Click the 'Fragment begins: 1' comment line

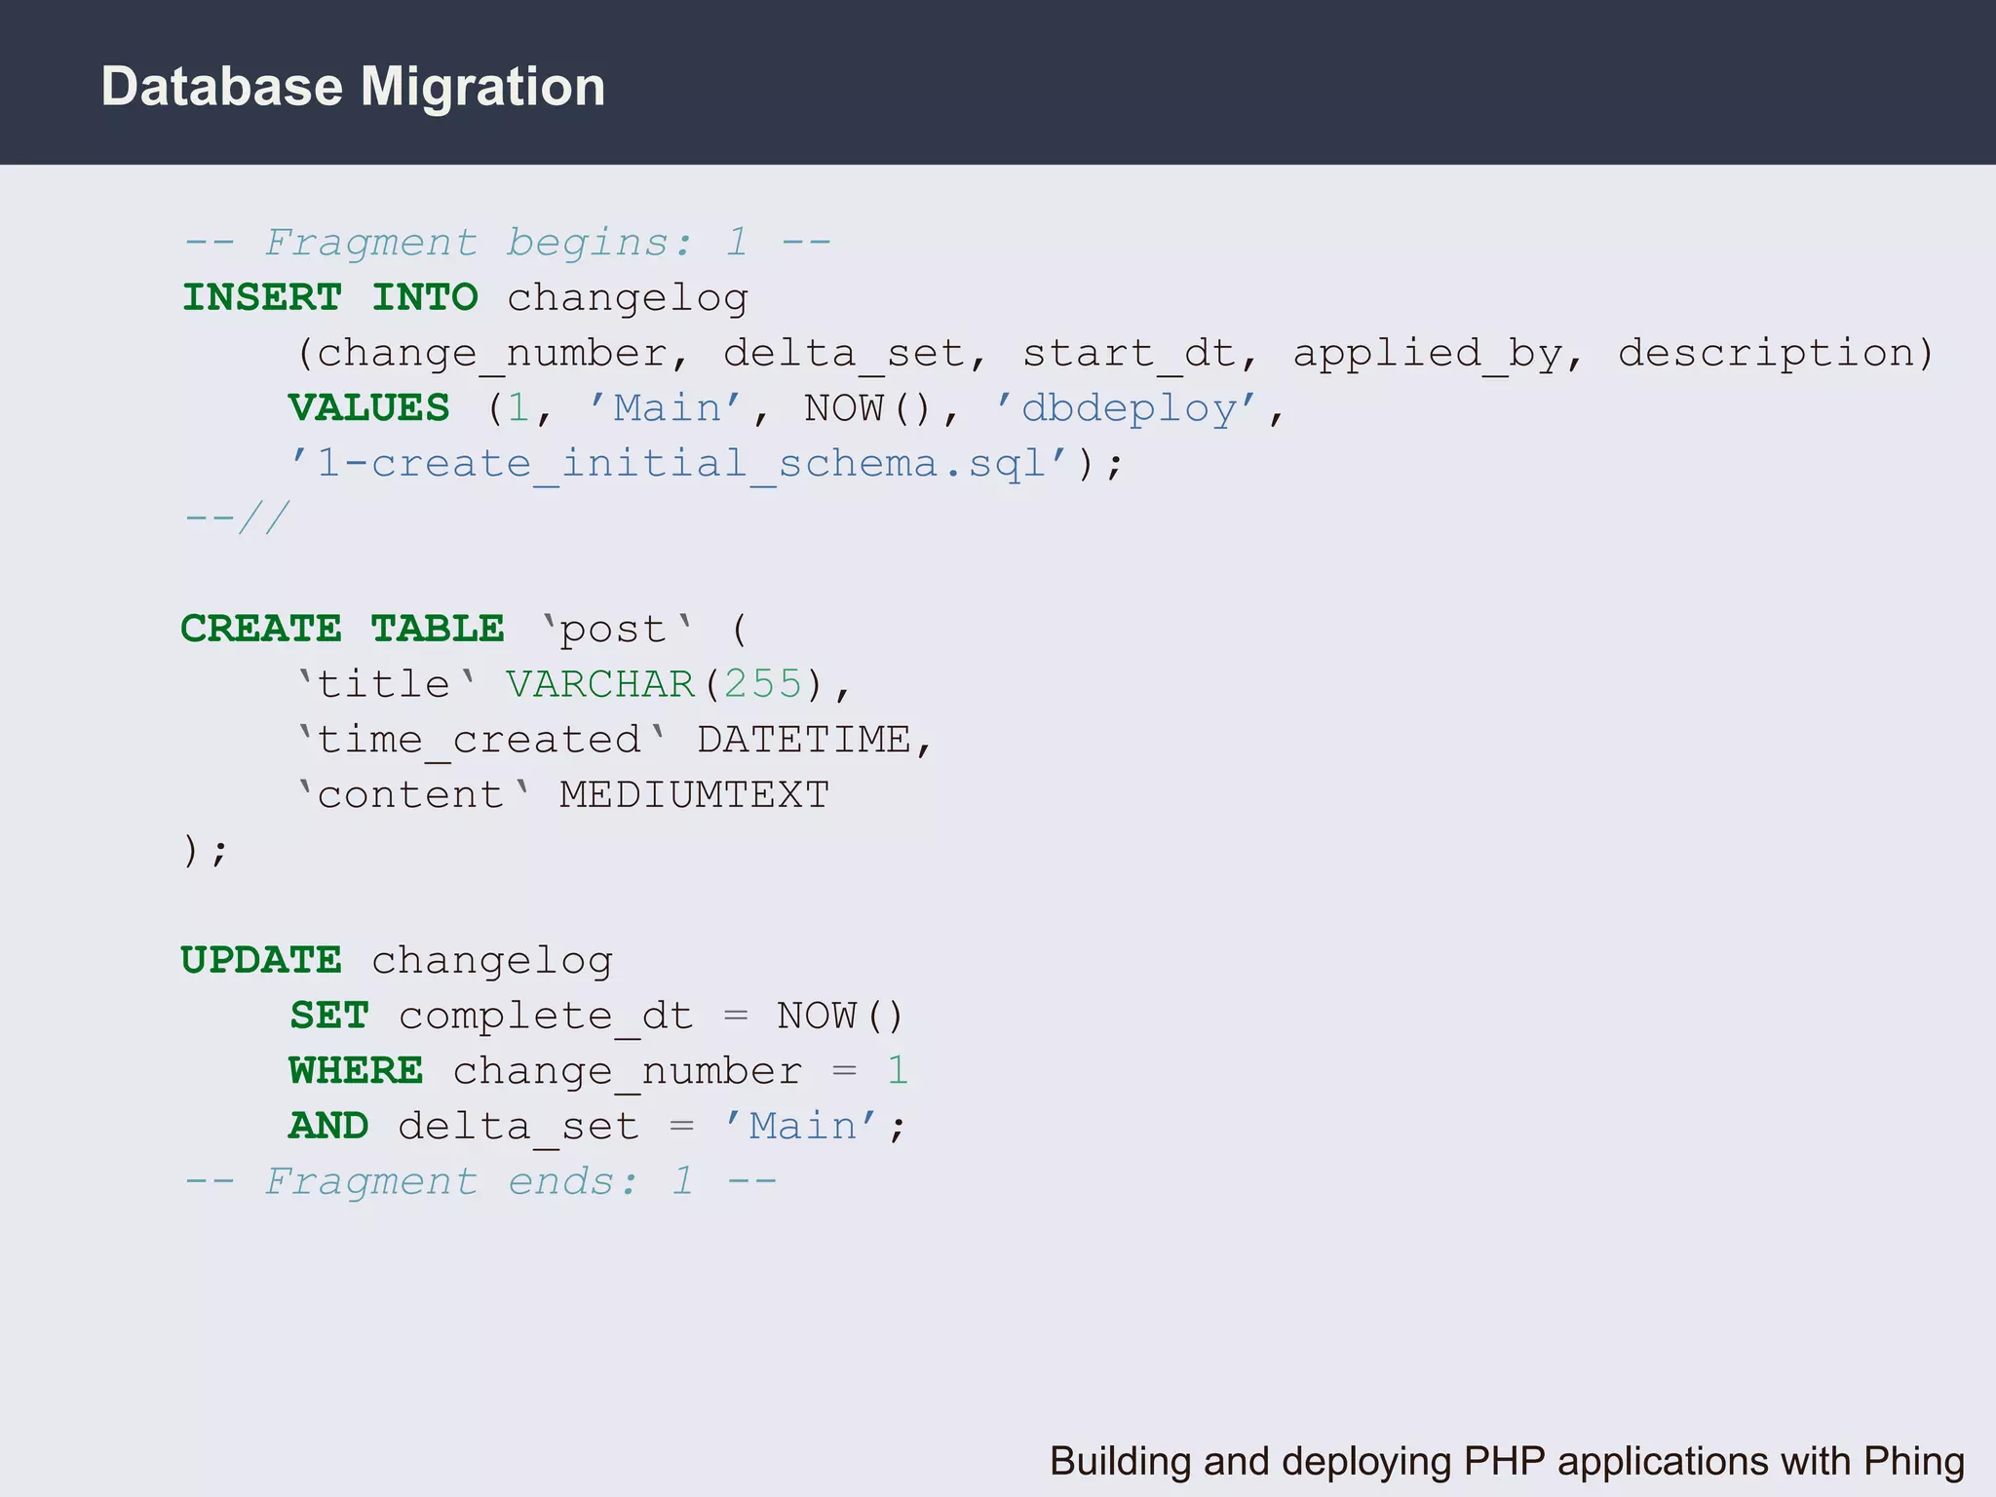point(507,242)
